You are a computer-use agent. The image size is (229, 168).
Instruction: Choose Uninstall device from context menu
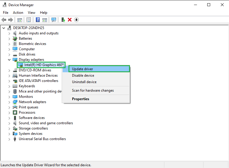click(x=96, y=82)
